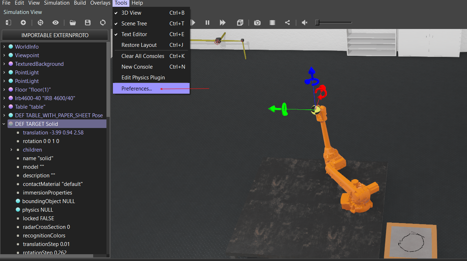Take a screenshot with the camera icon
Image resolution: width=467 pixels, height=261 pixels.
[257, 23]
